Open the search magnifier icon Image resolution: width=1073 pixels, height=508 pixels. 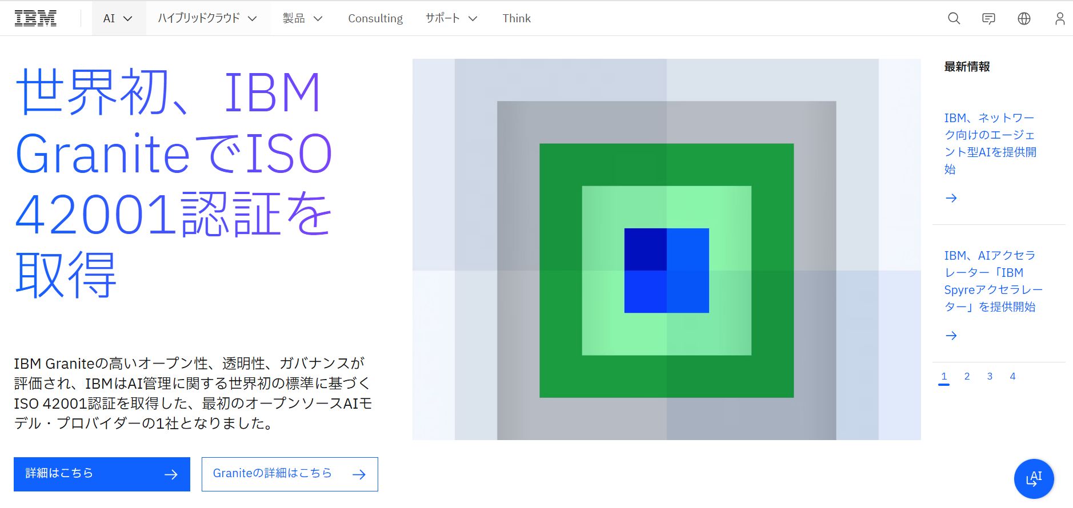pos(954,18)
